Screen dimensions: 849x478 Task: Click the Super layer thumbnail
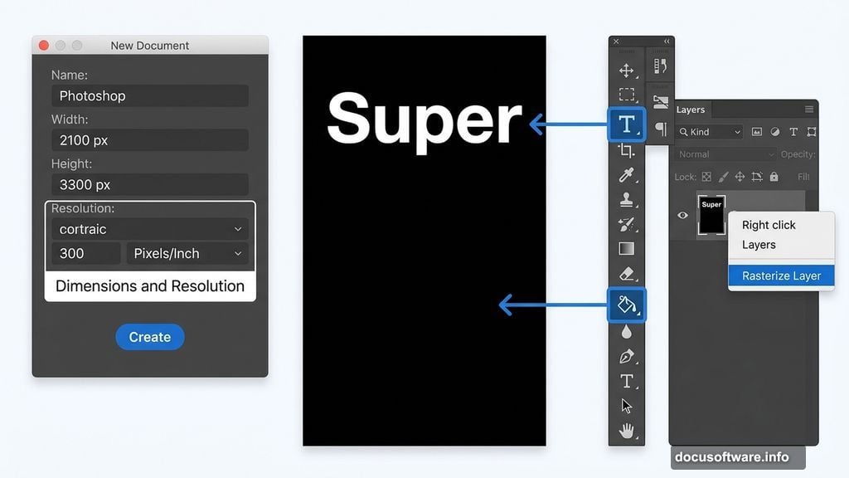coord(711,216)
